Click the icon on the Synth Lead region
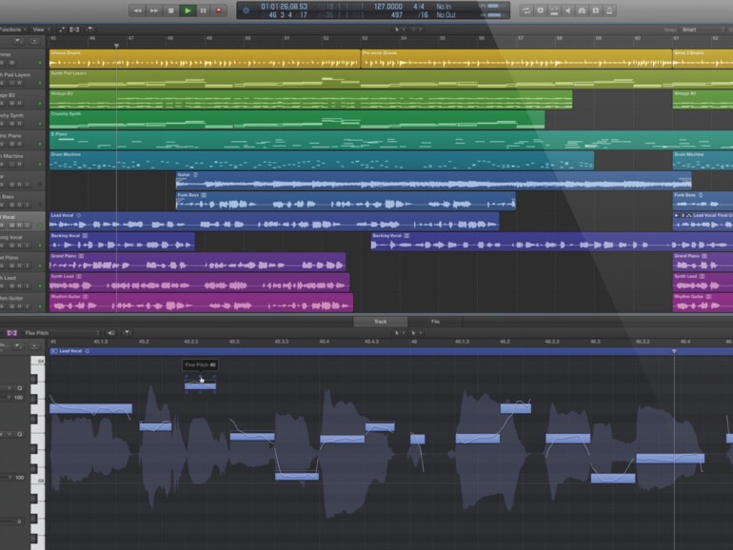The height and width of the screenshot is (550, 733). [x=79, y=276]
